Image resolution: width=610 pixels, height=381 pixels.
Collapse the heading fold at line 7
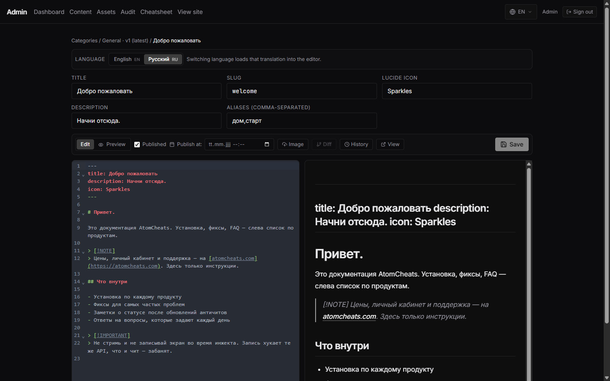83,213
